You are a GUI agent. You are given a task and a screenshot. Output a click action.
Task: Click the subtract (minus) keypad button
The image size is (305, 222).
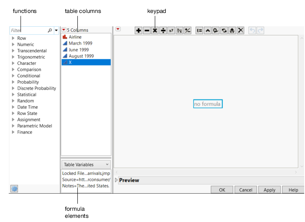[x=147, y=30]
